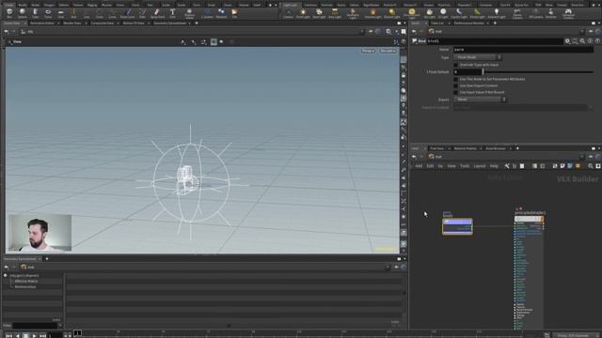Switch to the Material Palette tab
Image resolution: width=602 pixels, height=338 pixels.
465,148
